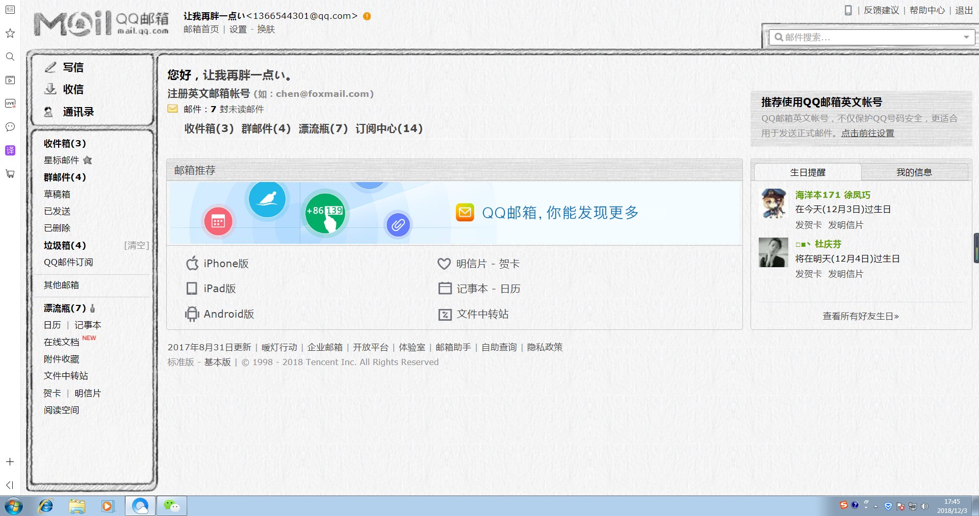Screen dimensions: 979x516
Task: Click the notebook-calendar (记事本-日历) icon
Action: click(x=444, y=288)
